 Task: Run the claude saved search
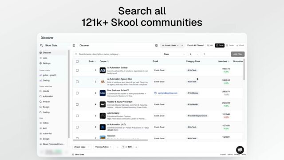(44, 91)
